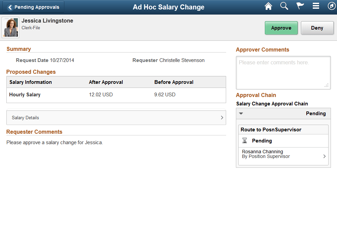Deny the salary change request
The width and height of the screenshot is (337, 225).
pyautogui.click(x=317, y=28)
